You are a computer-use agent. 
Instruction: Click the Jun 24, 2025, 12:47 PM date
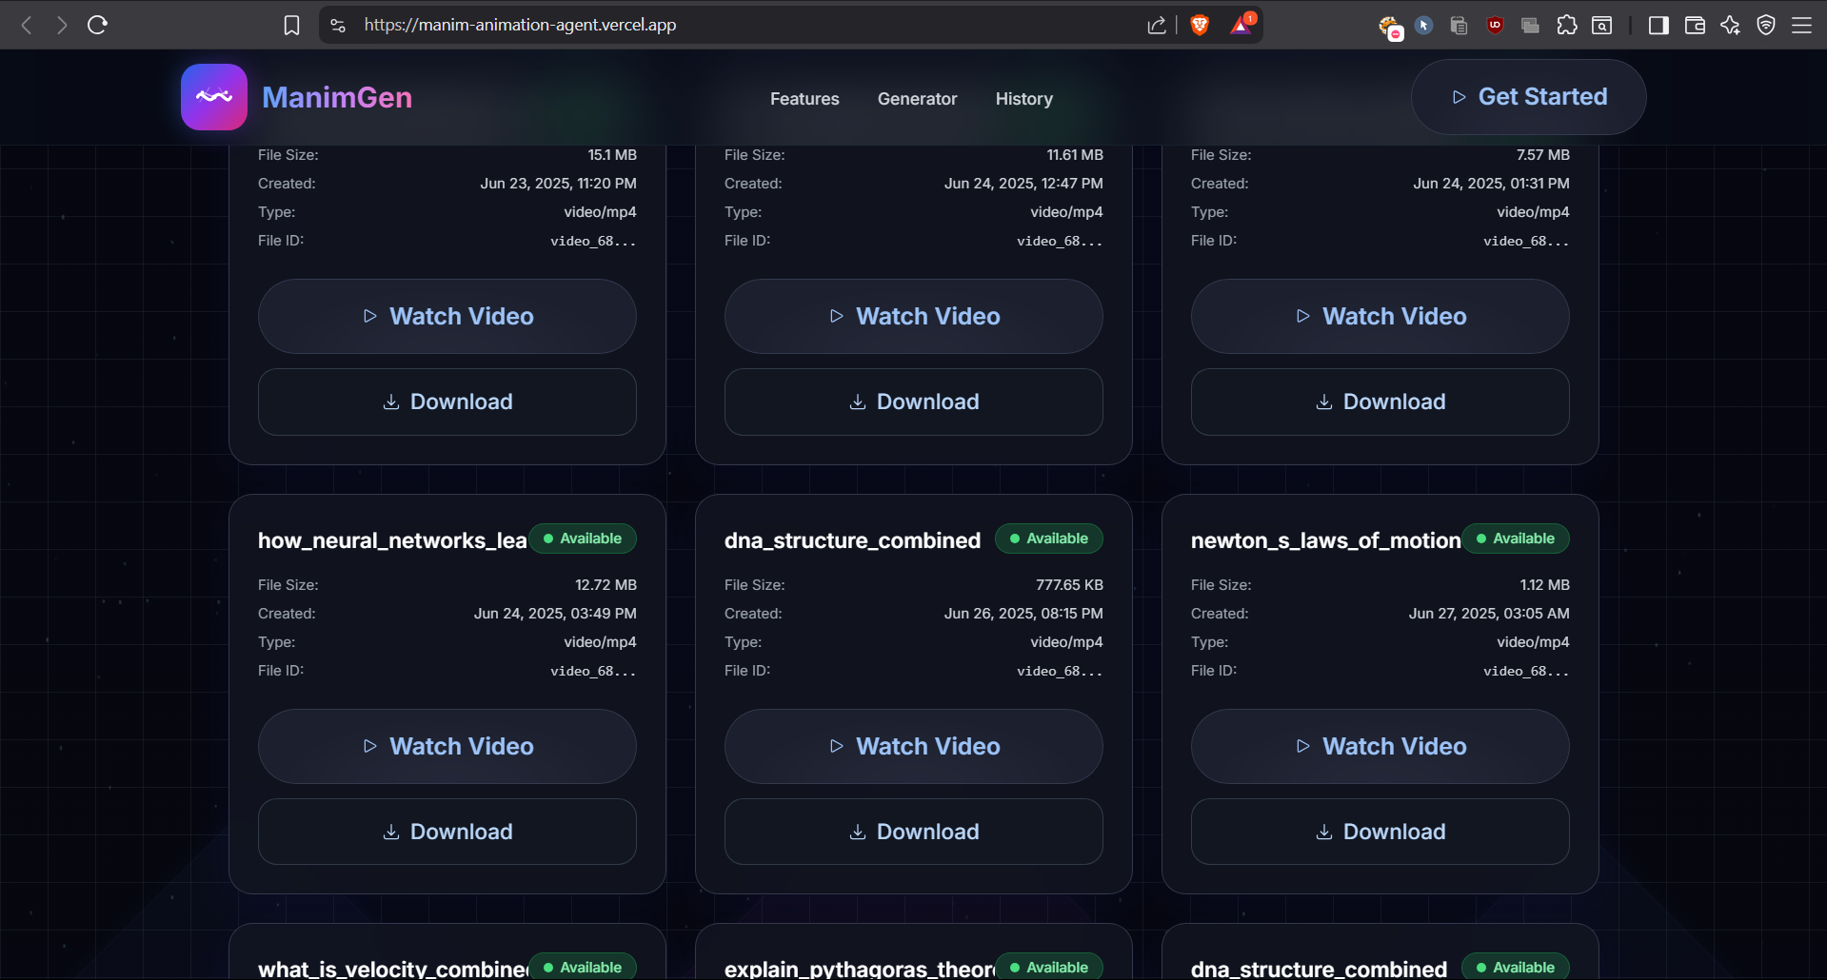click(1023, 184)
